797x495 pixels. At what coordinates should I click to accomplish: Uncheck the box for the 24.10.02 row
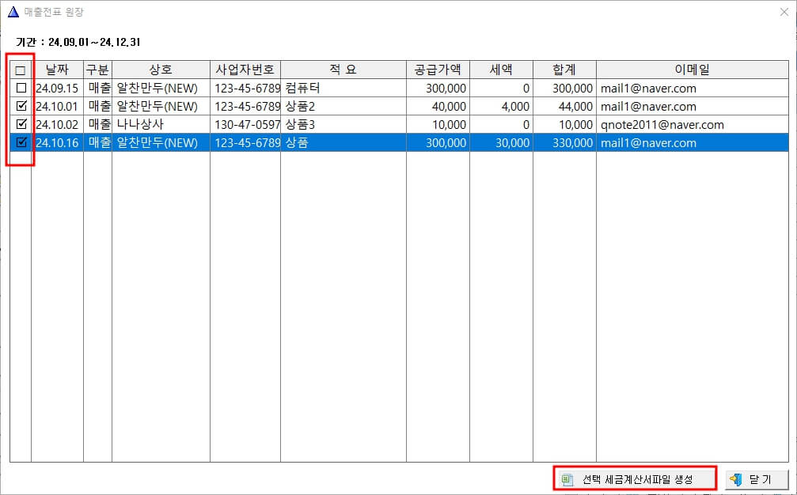tap(21, 124)
